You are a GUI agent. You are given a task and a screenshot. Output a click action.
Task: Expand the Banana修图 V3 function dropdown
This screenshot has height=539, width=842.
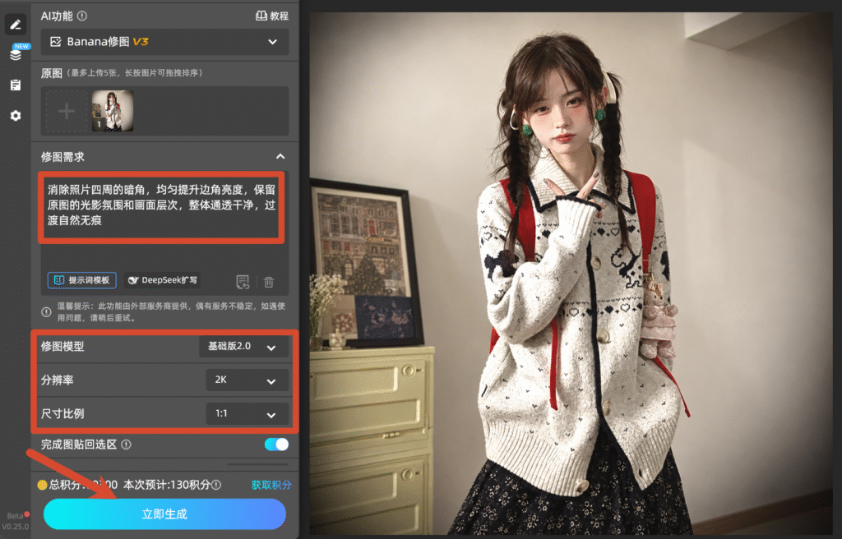164,42
